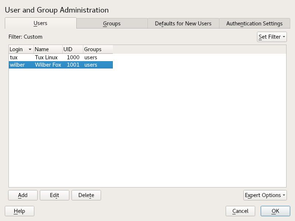Click the Login column header text

[16, 49]
